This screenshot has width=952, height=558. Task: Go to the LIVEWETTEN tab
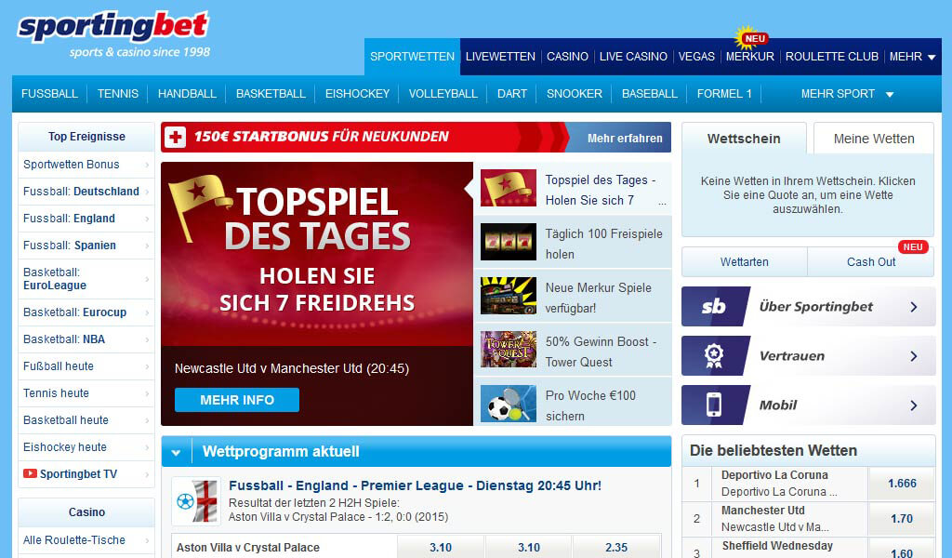coord(500,57)
